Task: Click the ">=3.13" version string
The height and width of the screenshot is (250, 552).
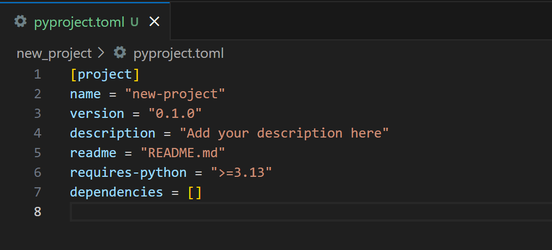Action: [x=241, y=172]
